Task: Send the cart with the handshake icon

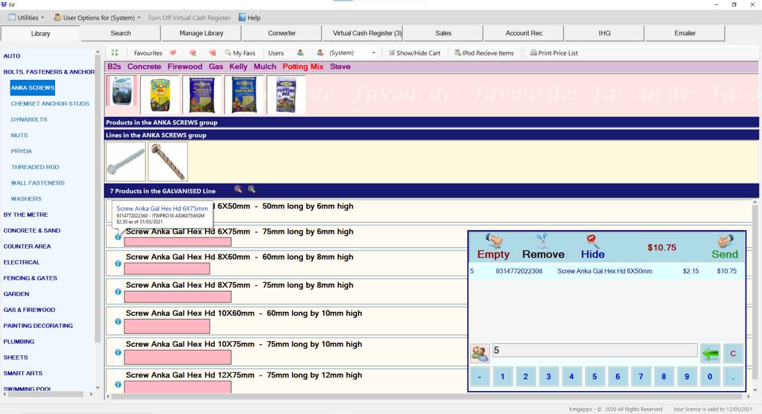Action: 724,242
